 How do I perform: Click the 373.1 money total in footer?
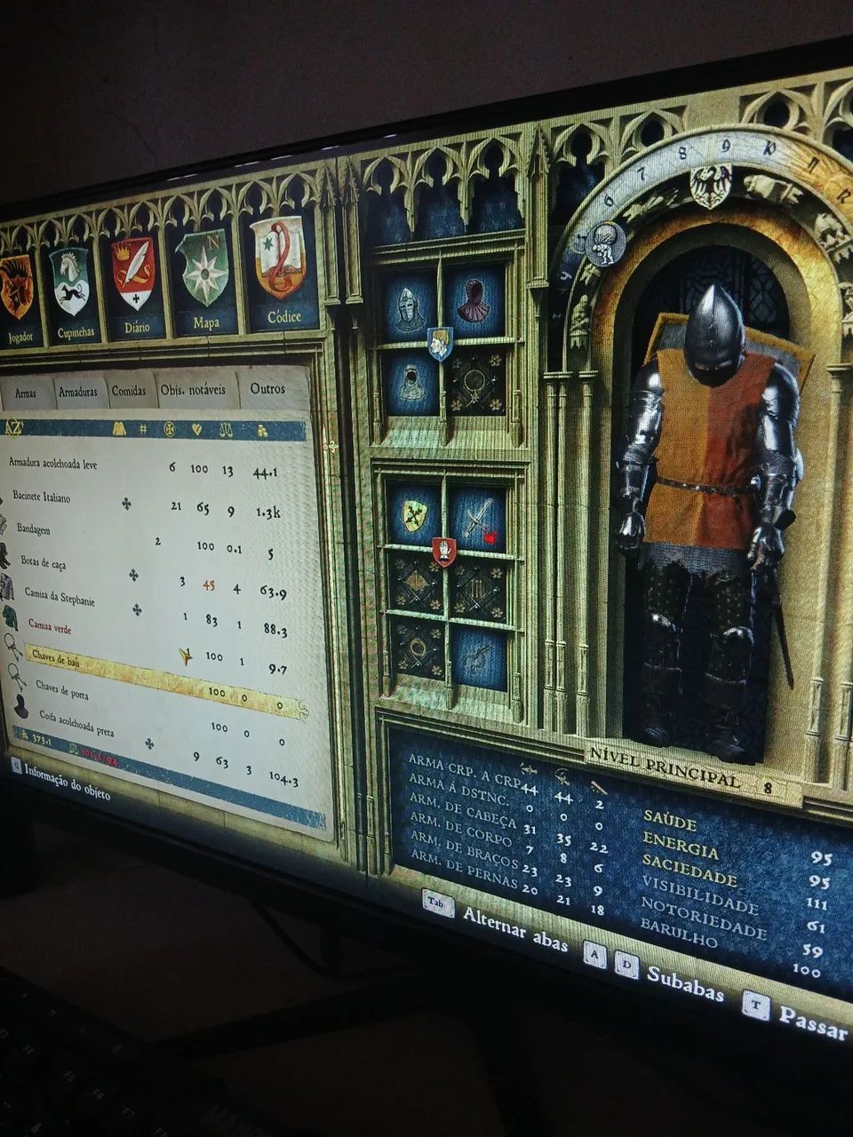[41, 738]
